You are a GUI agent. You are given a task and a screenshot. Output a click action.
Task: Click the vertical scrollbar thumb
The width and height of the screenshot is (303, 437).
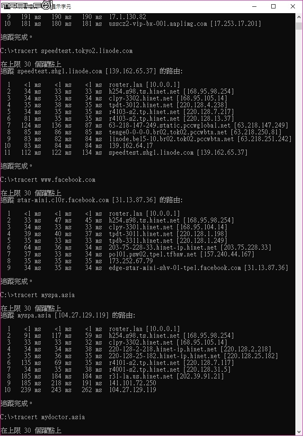pos(299,26)
